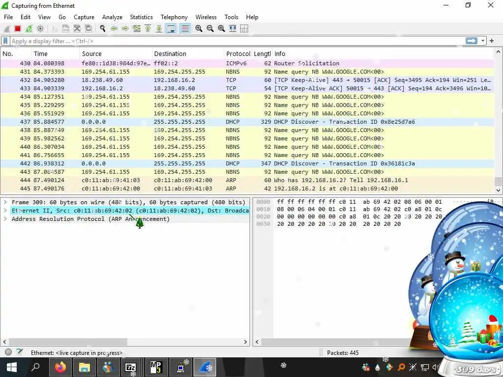Select packet 432 TCP Keep-Alive row
Screen dimensions: 503x377
247,80
